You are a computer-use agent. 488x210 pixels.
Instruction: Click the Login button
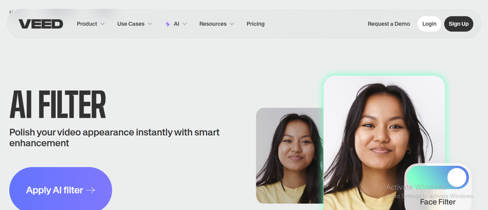[429, 24]
